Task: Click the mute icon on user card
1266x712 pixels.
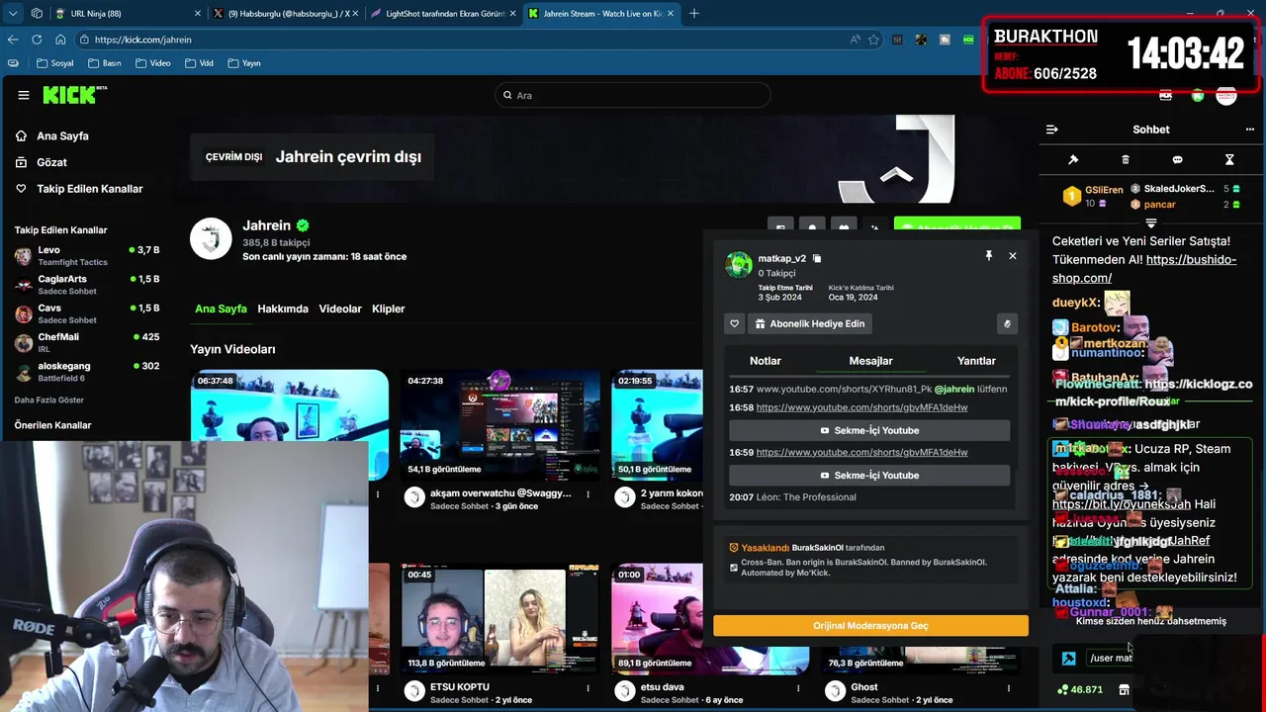Action: pos(1007,323)
